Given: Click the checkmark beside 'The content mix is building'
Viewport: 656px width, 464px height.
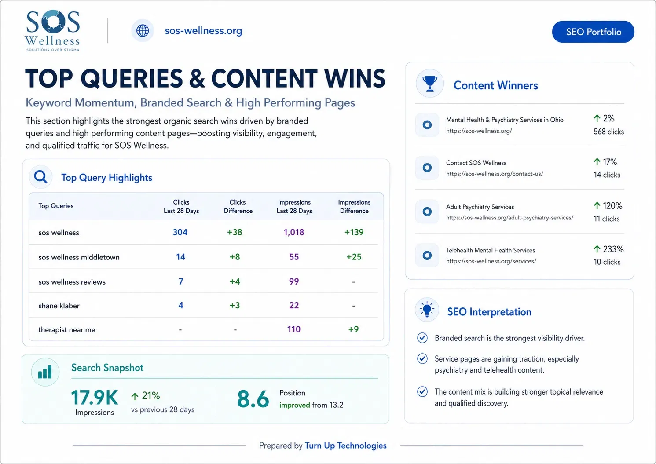Looking at the screenshot, I should tap(422, 391).
